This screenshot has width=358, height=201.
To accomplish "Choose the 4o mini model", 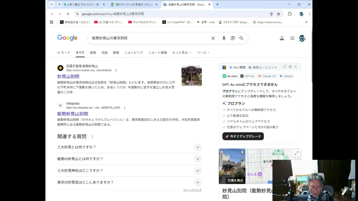I will 230,76.
